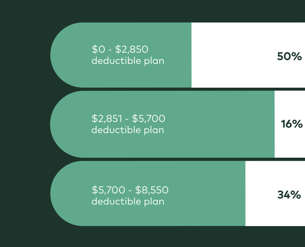Click the "$5,700 - $8,550" range text

pyautogui.click(x=130, y=190)
